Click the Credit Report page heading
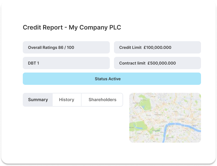Image resolution: width=217 pixels, height=166 pixels. click(x=72, y=27)
